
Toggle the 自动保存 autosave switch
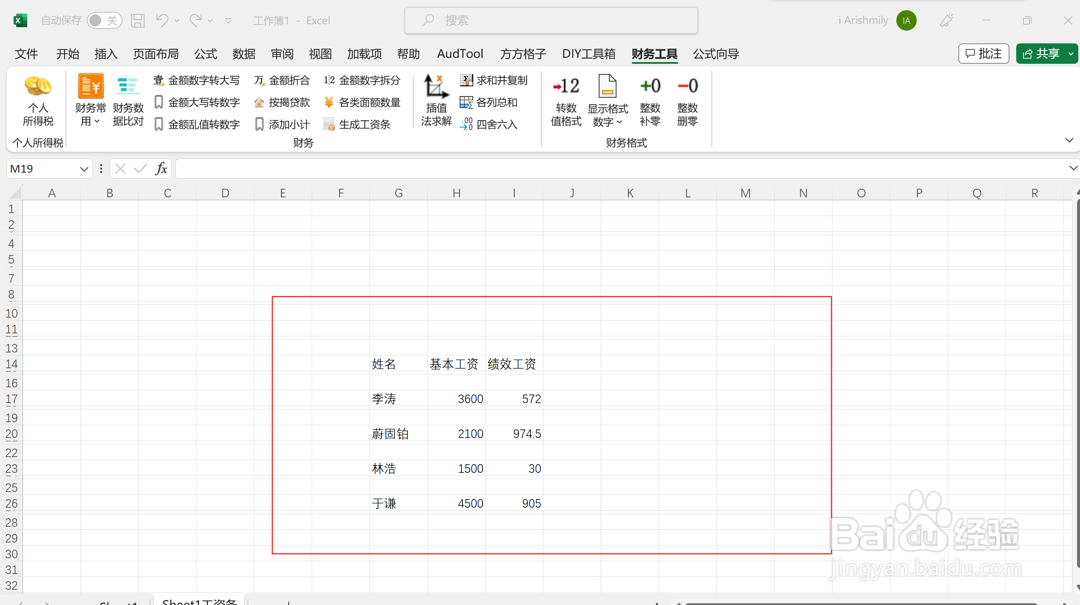click(105, 20)
